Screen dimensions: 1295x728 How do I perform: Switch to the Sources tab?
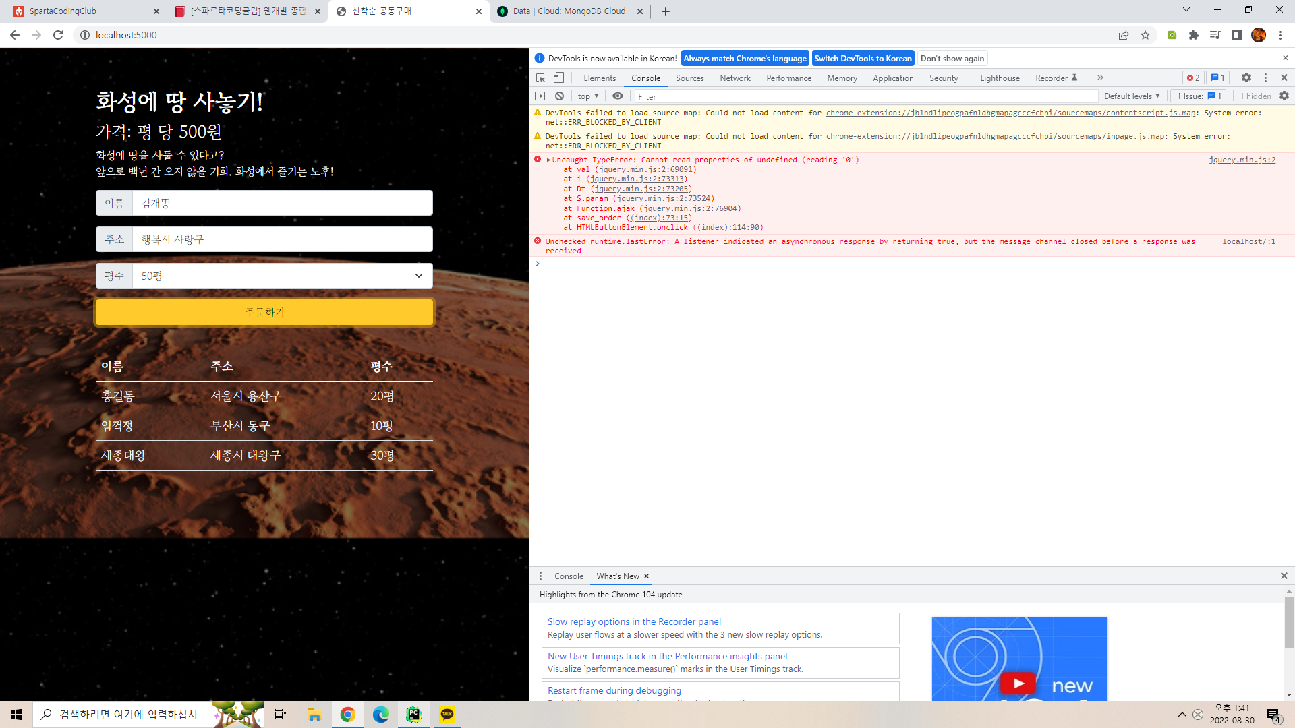[690, 78]
